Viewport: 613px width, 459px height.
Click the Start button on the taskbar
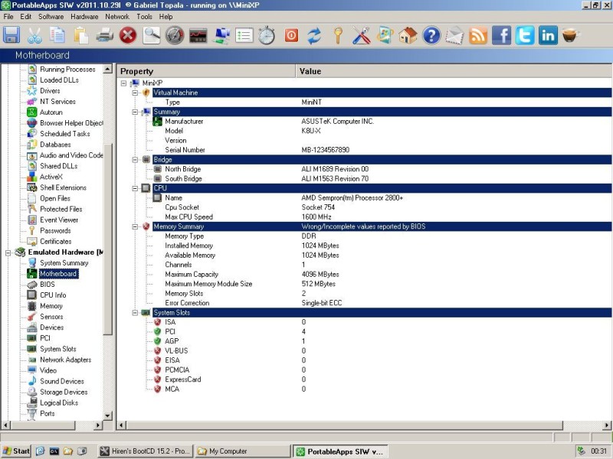[x=15, y=451]
